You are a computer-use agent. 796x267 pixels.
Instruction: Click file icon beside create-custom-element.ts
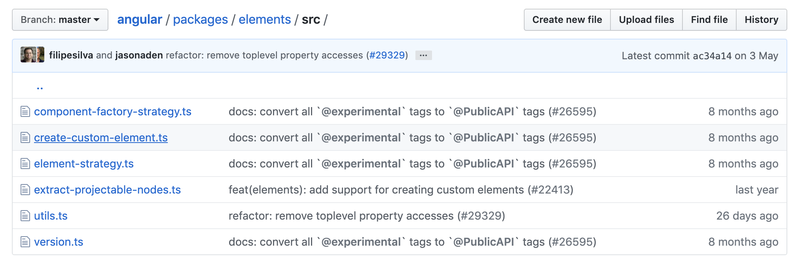click(x=25, y=138)
